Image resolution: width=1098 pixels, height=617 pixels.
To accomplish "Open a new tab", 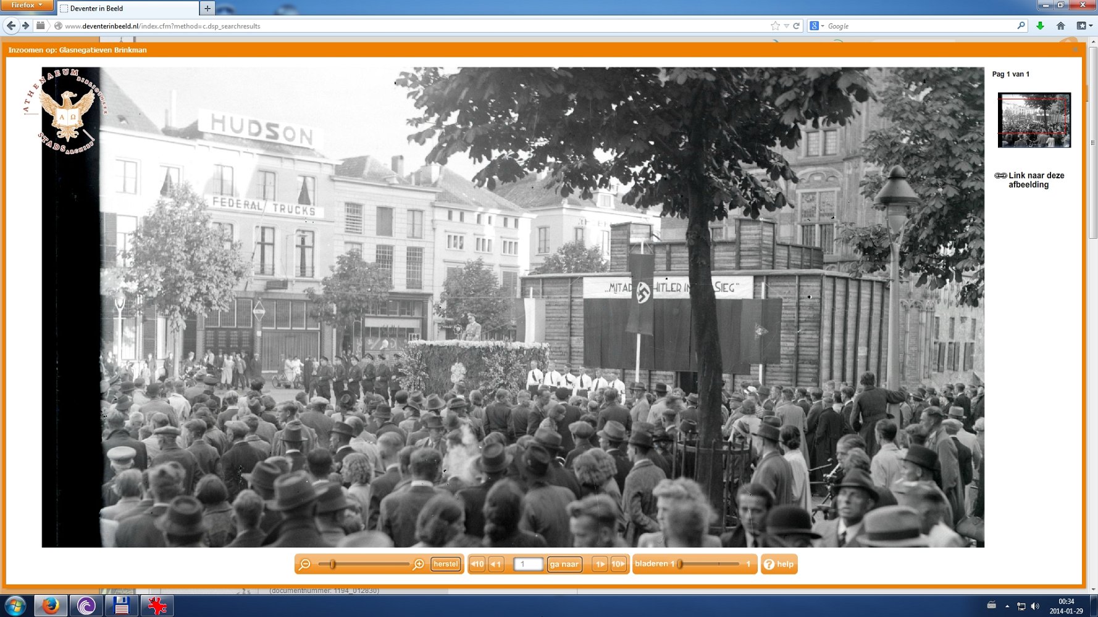I will tap(207, 8).
